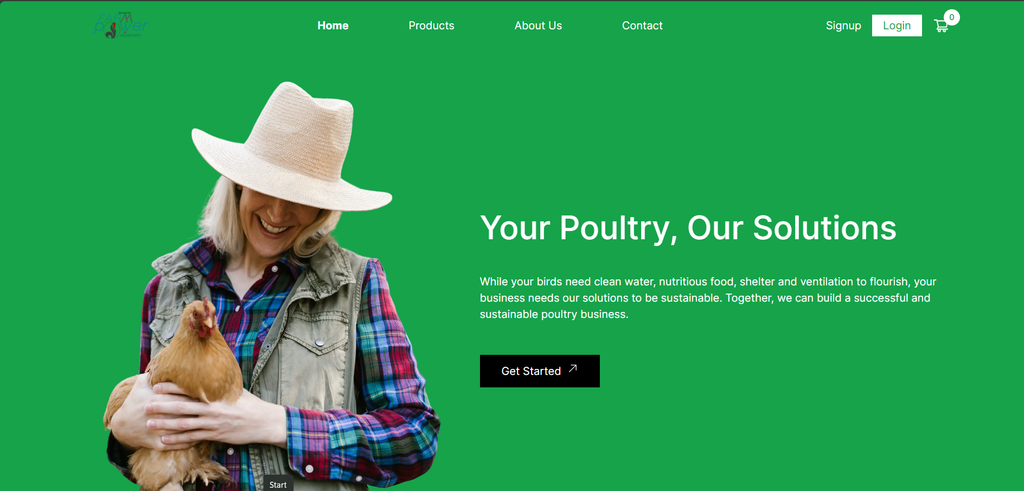This screenshot has width=1024, height=491.
Task: Open the Contact page link
Action: [642, 25]
